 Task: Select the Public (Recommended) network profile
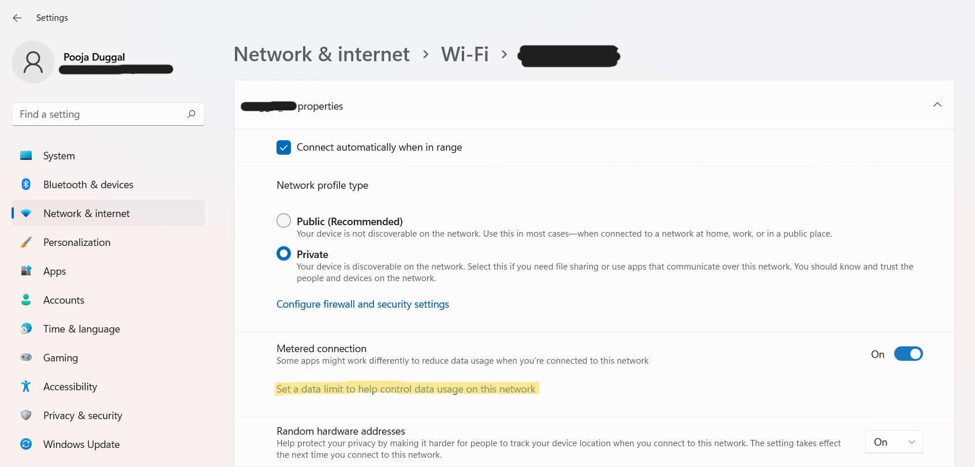pyautogui.click(x=283, y=221)
